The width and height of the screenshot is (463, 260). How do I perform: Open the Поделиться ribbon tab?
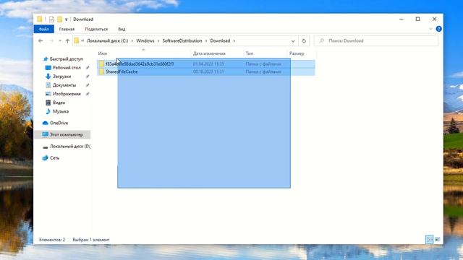96,29
